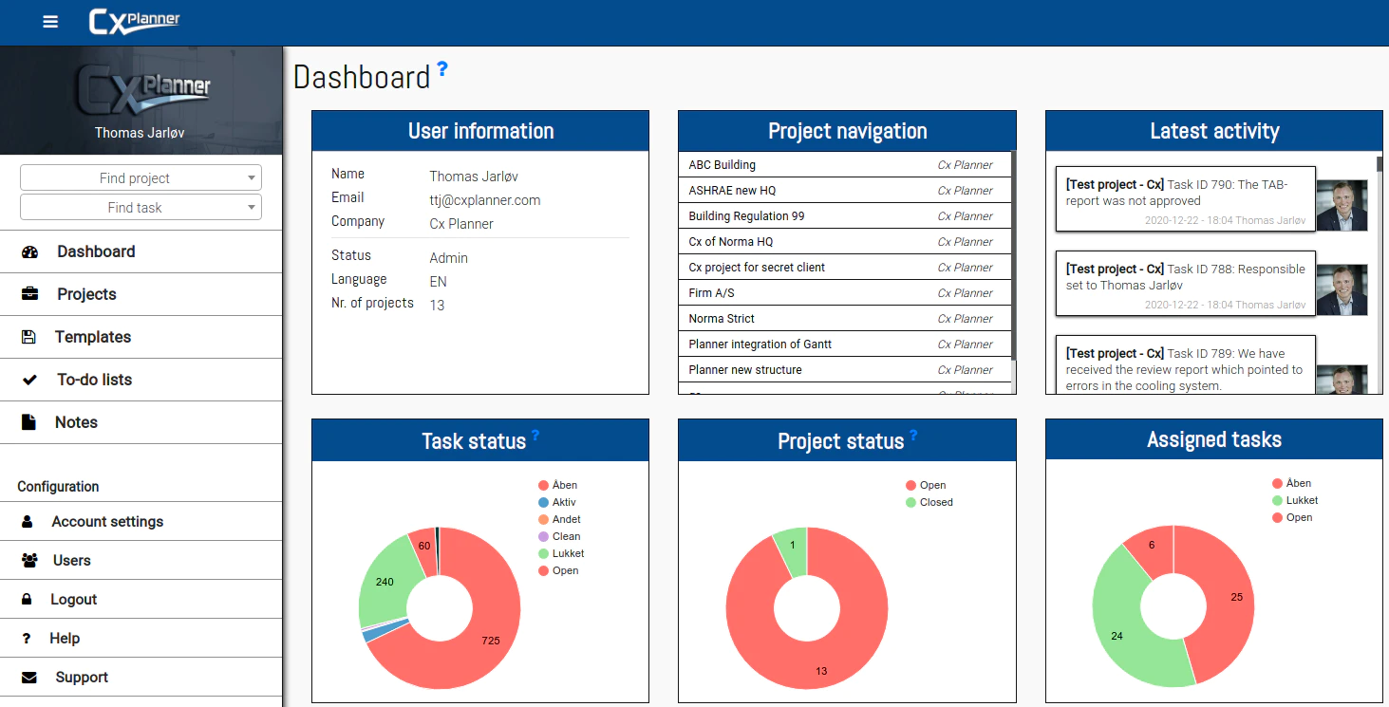Toggle the Lukket legend entry in Task status

561,553
